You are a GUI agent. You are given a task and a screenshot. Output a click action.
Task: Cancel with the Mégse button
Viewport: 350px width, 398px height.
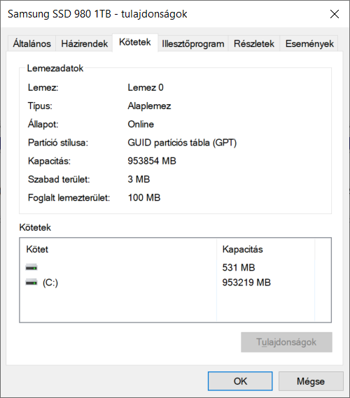[x=311, y=381]
